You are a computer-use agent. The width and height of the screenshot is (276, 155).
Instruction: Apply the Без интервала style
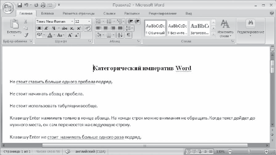[178, 28]
